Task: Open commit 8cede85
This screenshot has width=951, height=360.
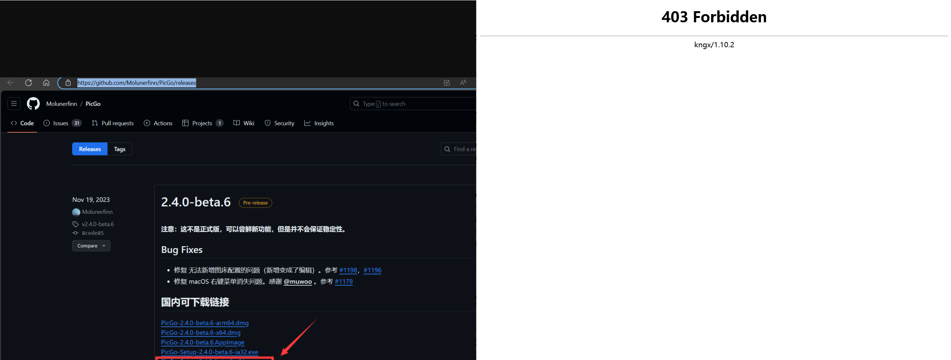Action: coord(93,233)
